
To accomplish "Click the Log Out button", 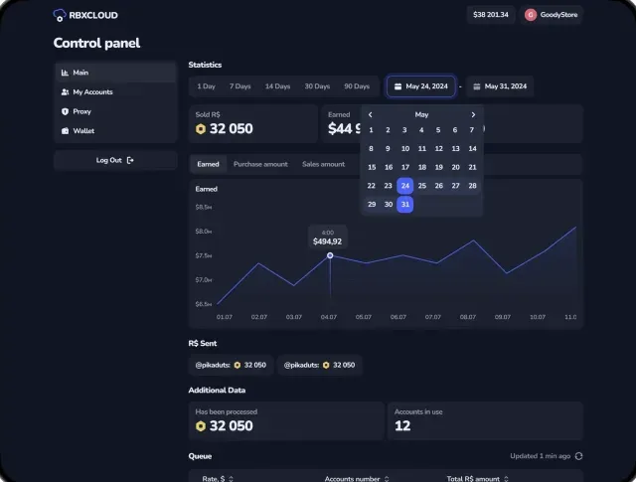I will [x=115, y=160].
